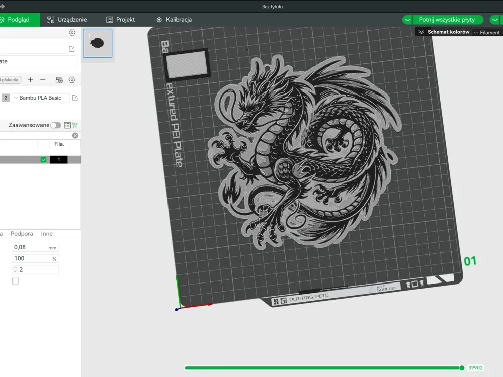This screenshot has height=377, width=503.
Task: Click Potnij wszystkie płyty button
Action: (x=447, y=20)
